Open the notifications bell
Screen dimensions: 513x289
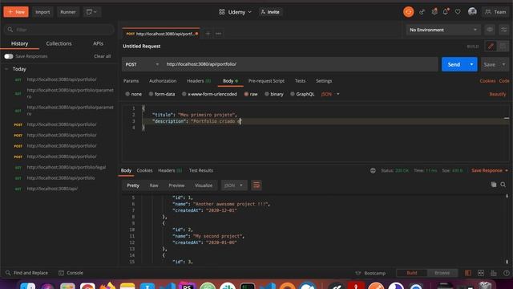446,12
